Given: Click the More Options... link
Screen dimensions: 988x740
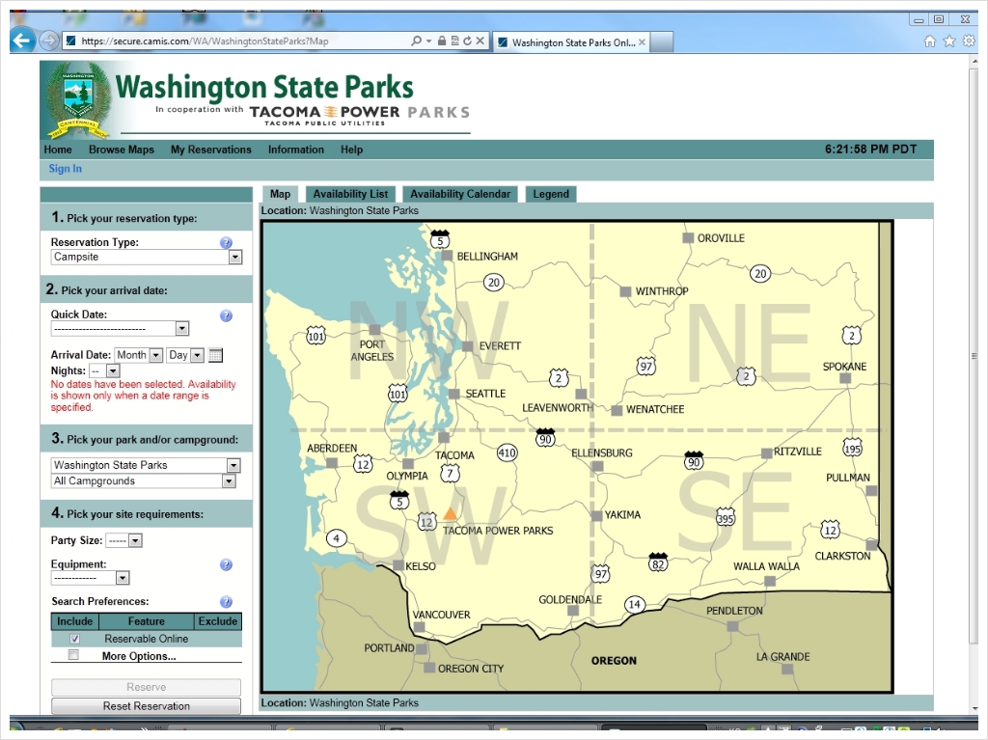Looking at the screenshot, I should [x=139, y=656].
